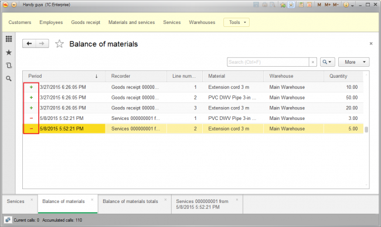The image size is (381, 227).
Task: Expand the Tools dropdown menu
Action: (x=236, y=22)
